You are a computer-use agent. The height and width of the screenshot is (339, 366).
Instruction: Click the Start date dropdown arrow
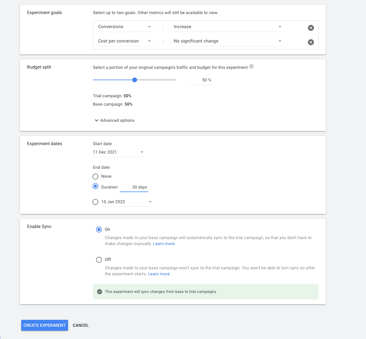(x=142, y=152)
